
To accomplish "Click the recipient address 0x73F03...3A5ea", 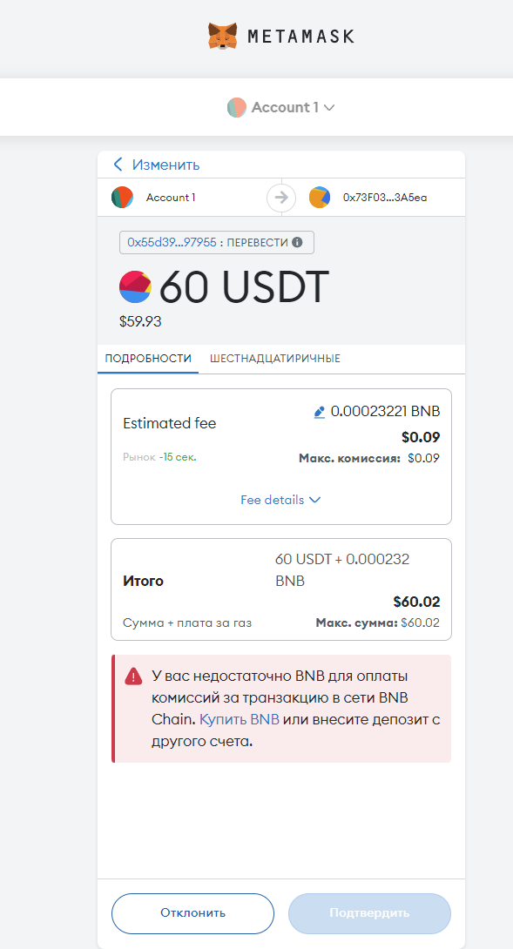I will coord(385,198).
